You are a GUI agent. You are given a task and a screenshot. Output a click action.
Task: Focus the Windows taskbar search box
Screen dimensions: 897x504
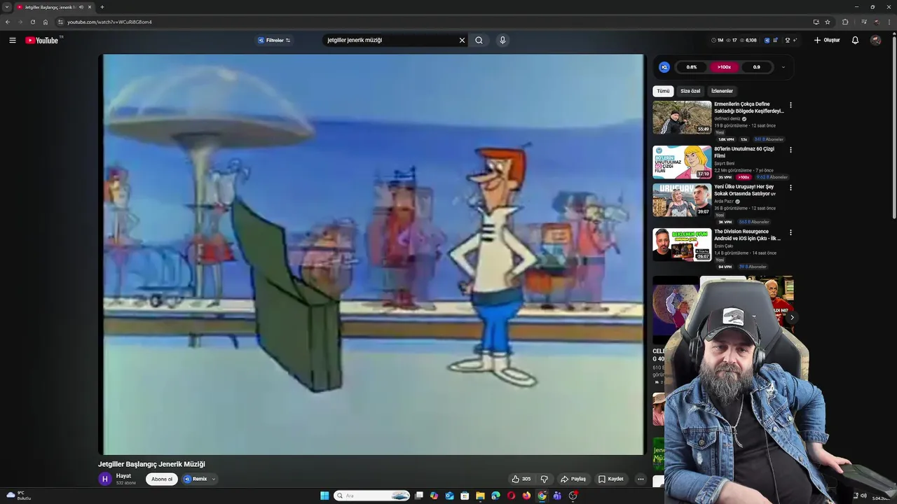(371, 496)
